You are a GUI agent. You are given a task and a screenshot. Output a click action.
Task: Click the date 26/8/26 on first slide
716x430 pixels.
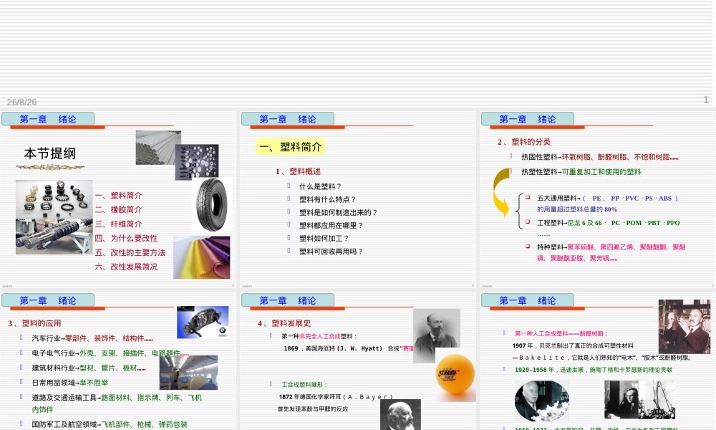[22, 102]
